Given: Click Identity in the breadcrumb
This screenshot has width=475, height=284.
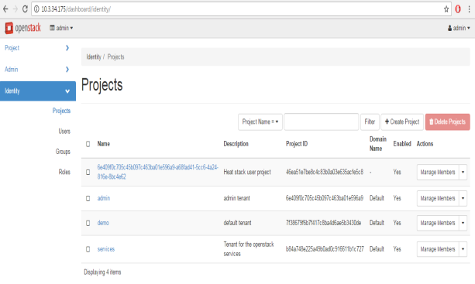Looking at the screenshot, I should coord(94,56).
